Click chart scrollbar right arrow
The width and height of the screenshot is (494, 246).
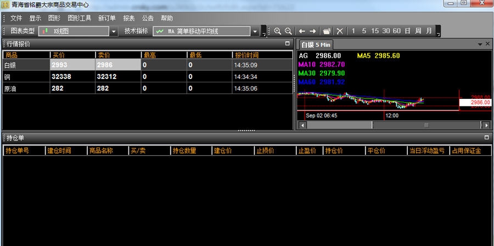coord(487,125)
